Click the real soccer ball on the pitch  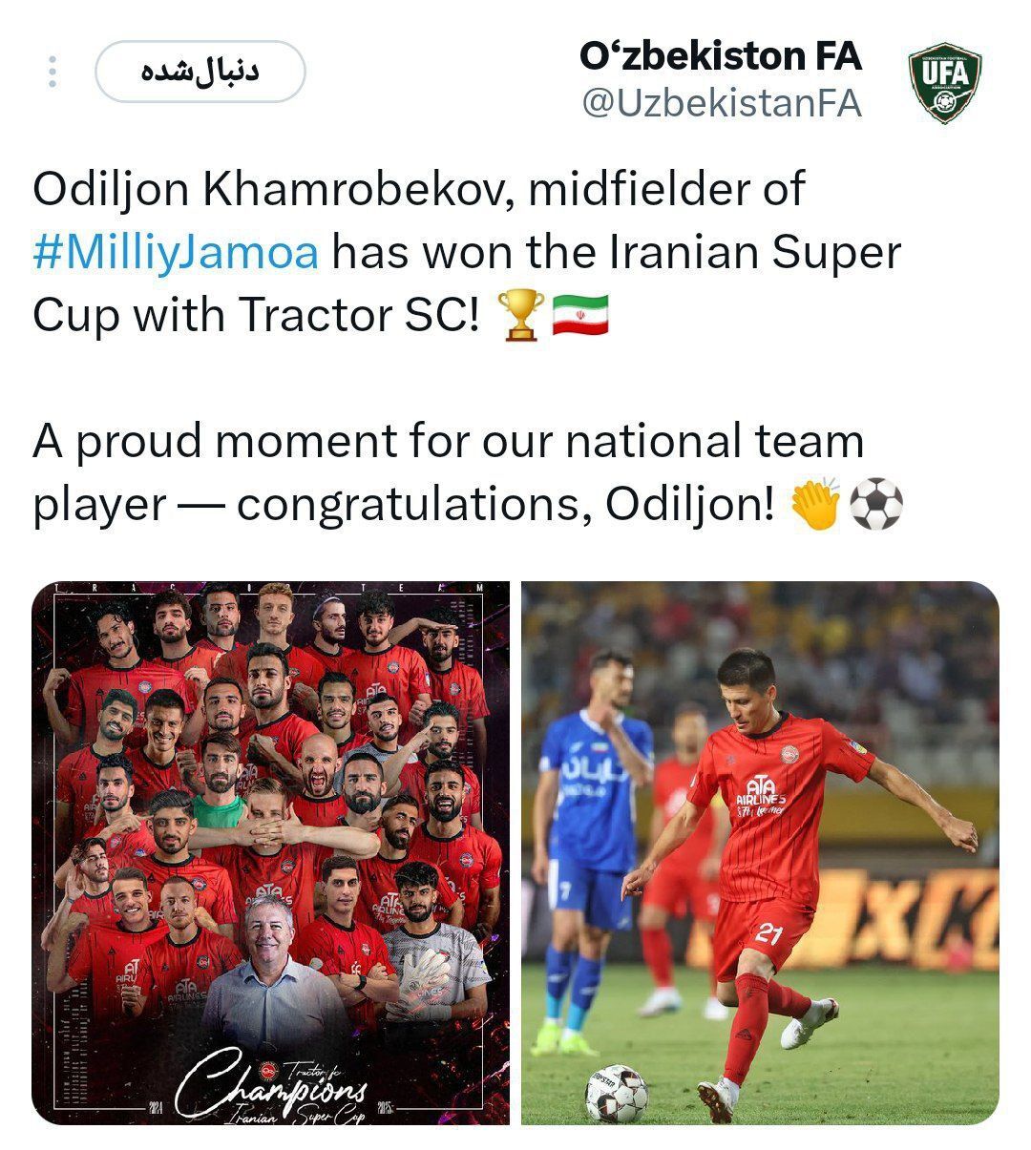616,1092
